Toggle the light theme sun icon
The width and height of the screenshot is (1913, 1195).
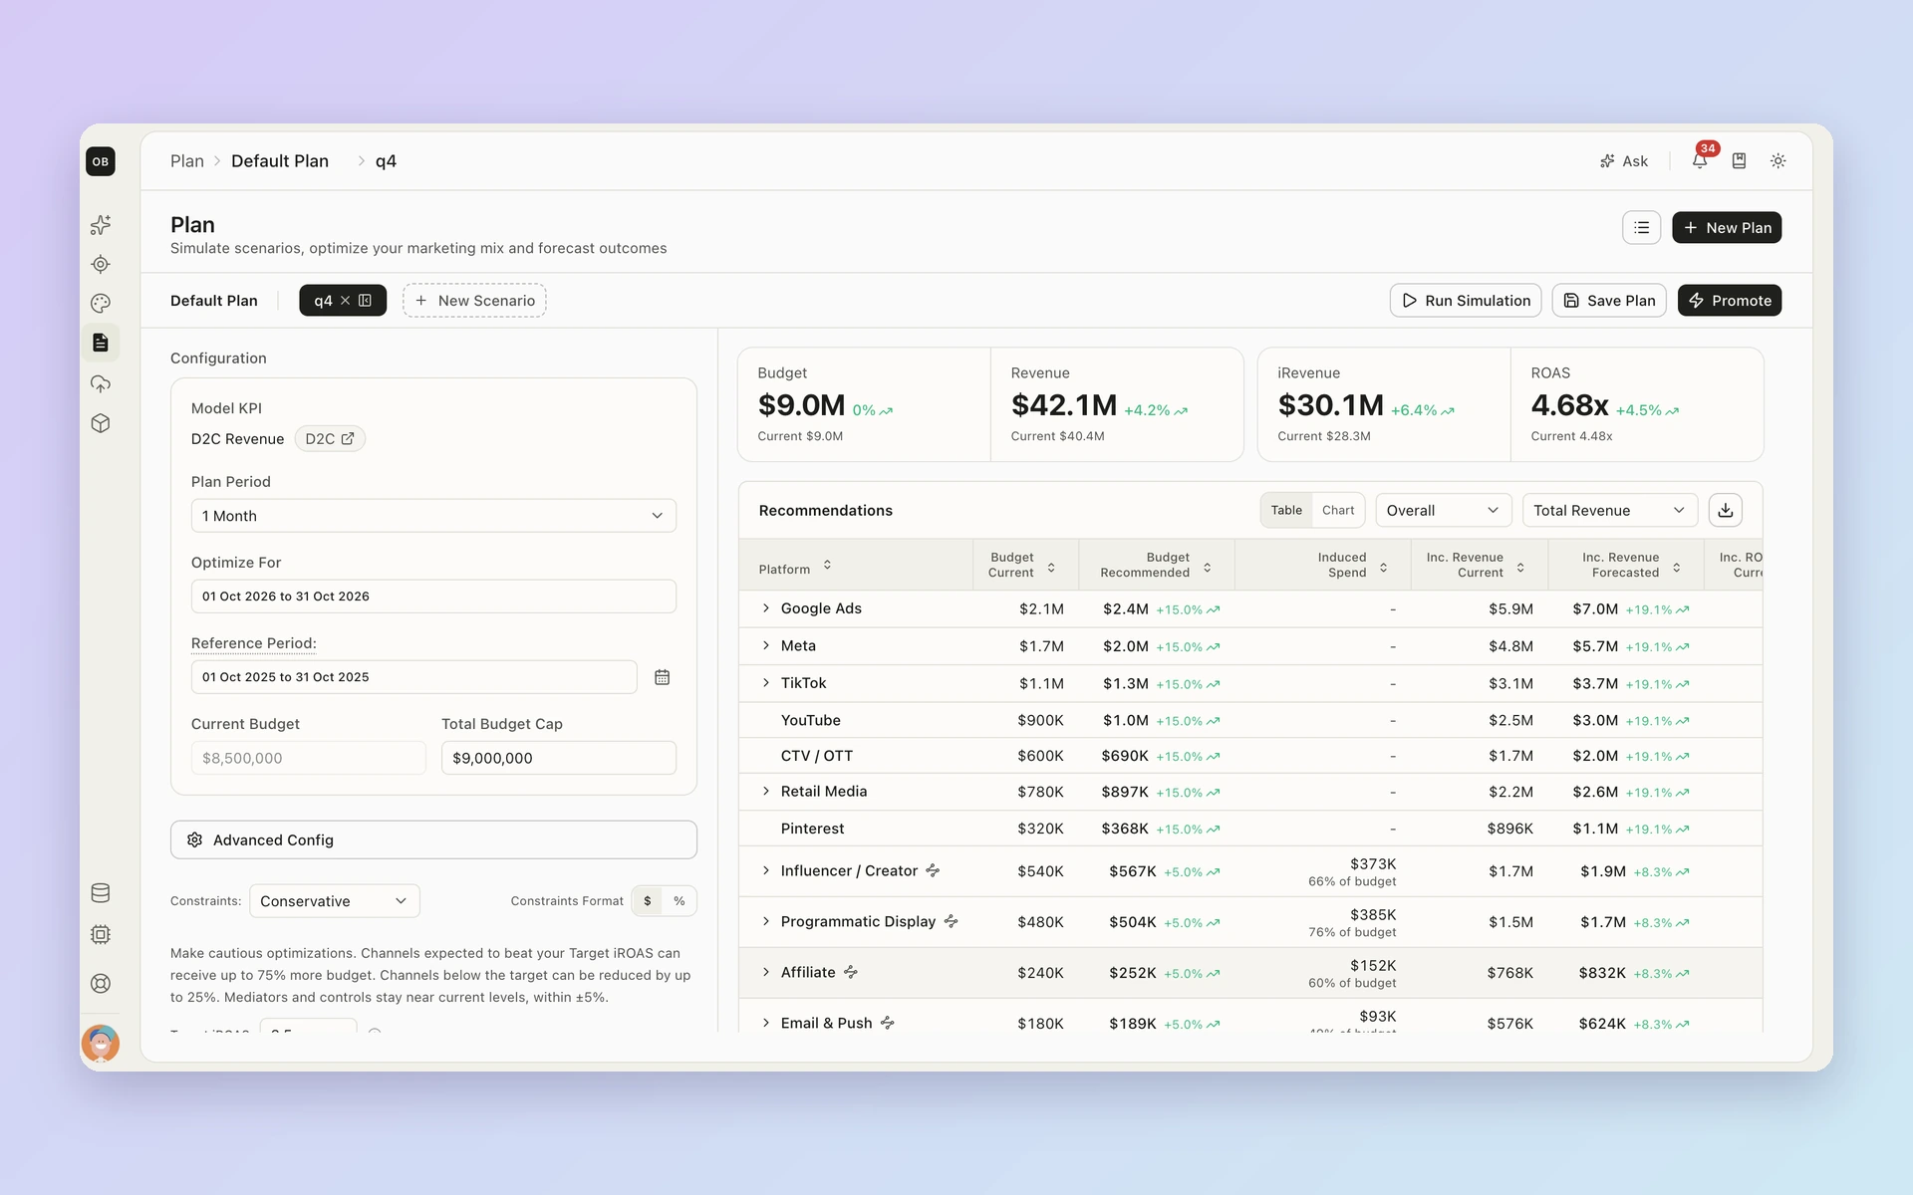(x=1777, y=160)
